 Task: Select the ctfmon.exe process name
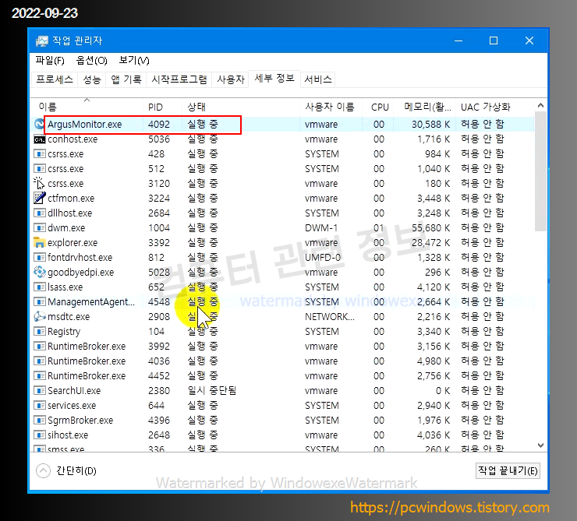[x=71, y=199]
